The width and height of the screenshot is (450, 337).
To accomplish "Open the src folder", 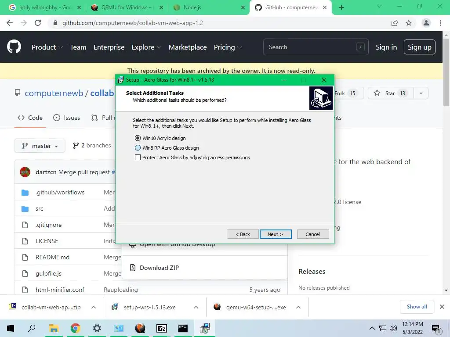I will [39, 208].
